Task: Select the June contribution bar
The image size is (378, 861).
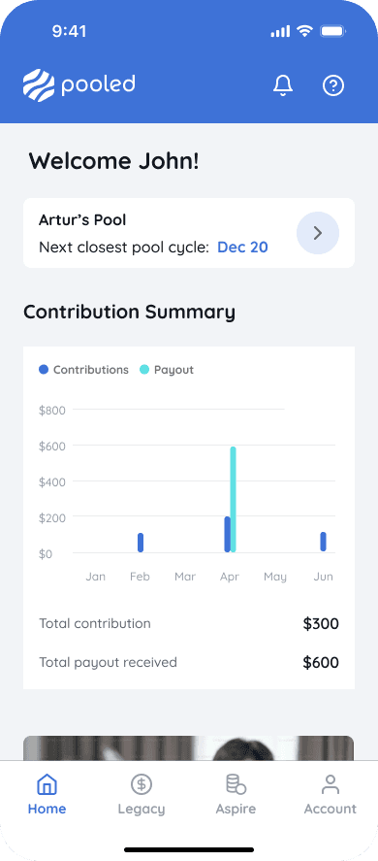Action: coord(323,542)
